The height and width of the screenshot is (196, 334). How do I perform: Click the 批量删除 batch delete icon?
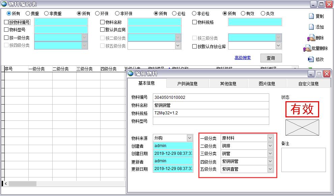coord(307,49)
